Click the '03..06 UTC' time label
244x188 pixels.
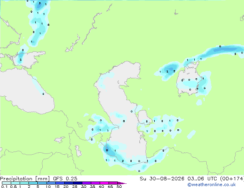202,179
